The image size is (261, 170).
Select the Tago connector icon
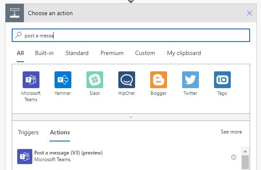coord(222,80)
